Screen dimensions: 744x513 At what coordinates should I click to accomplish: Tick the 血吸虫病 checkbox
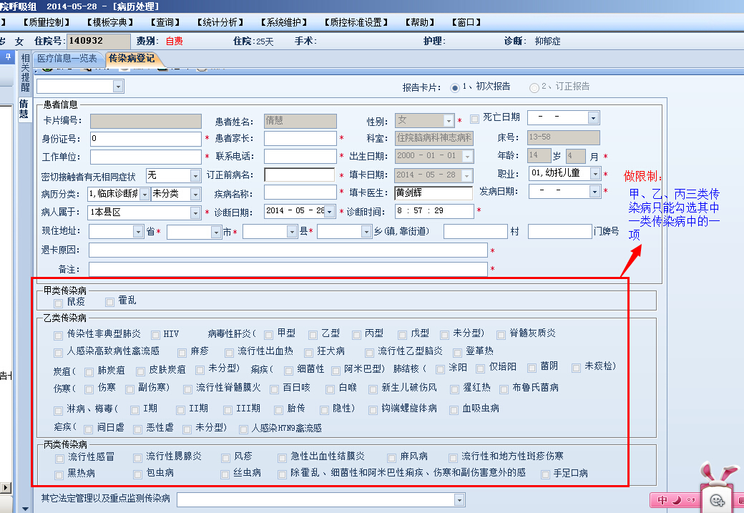pos(454,410)
